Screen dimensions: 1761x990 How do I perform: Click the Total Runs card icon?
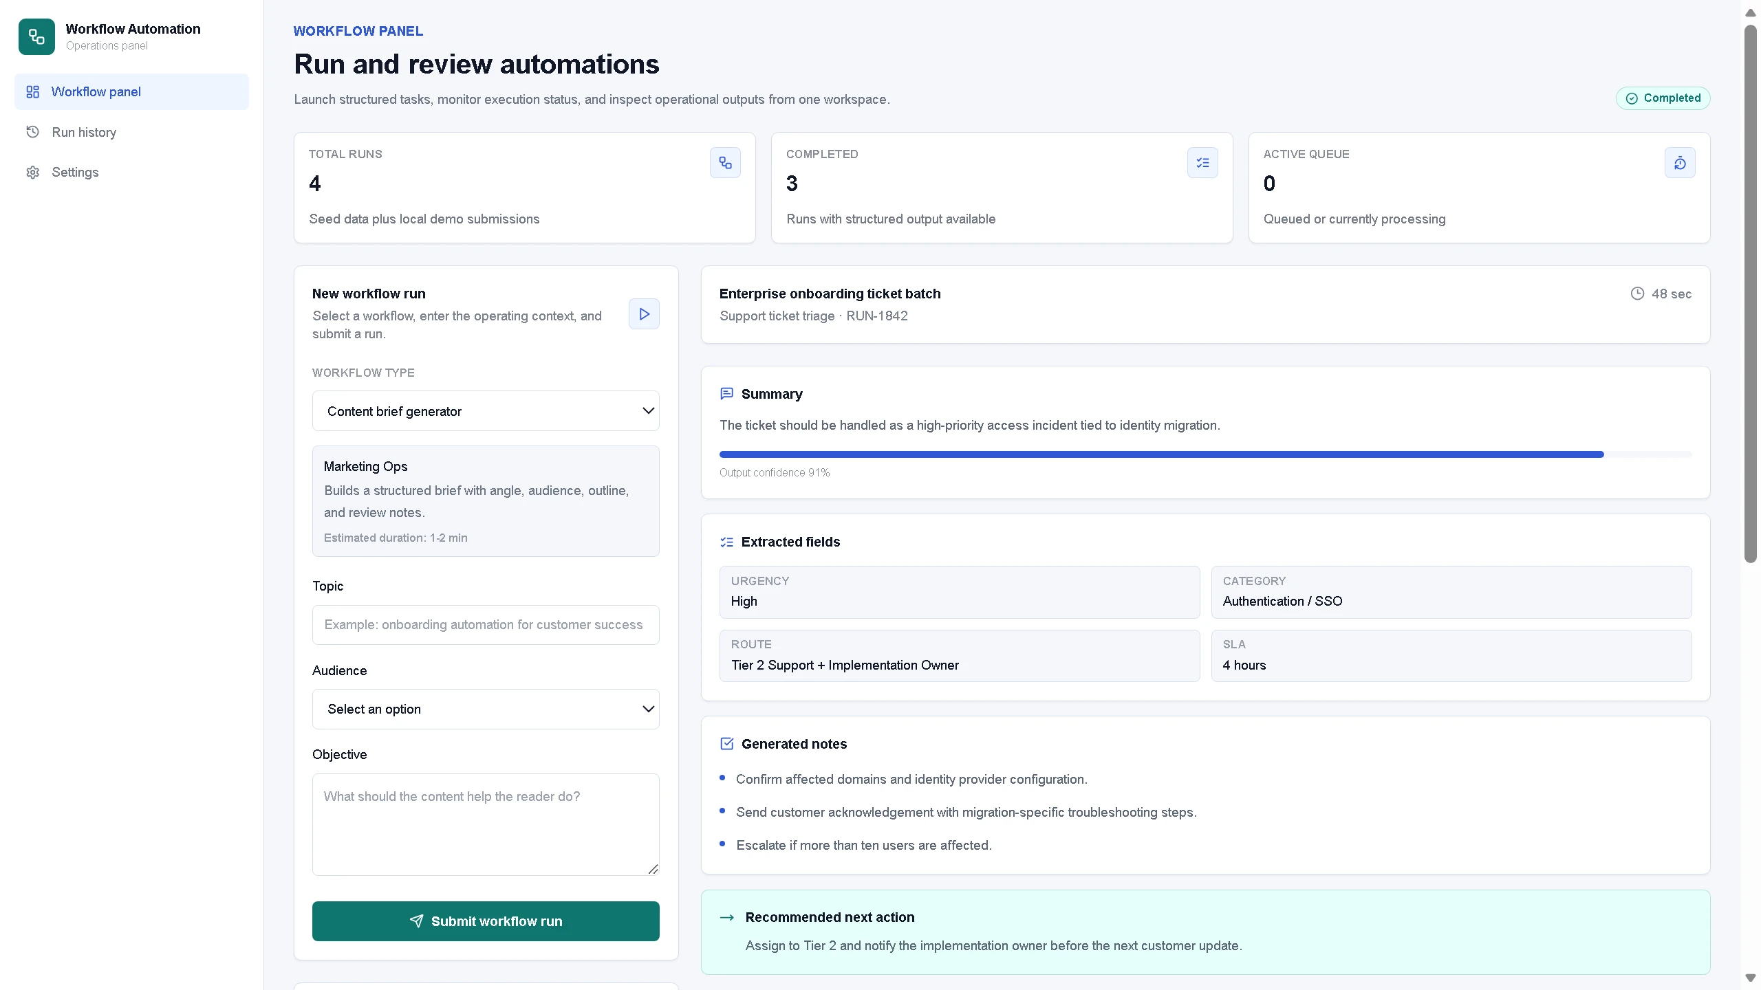click(725, 163)
